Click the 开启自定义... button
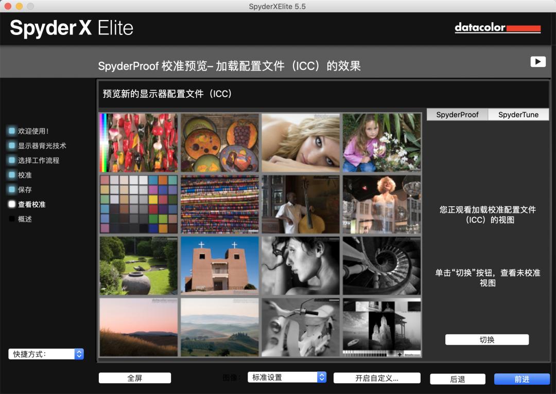The image size is (556, 394). tap(377, 378)
